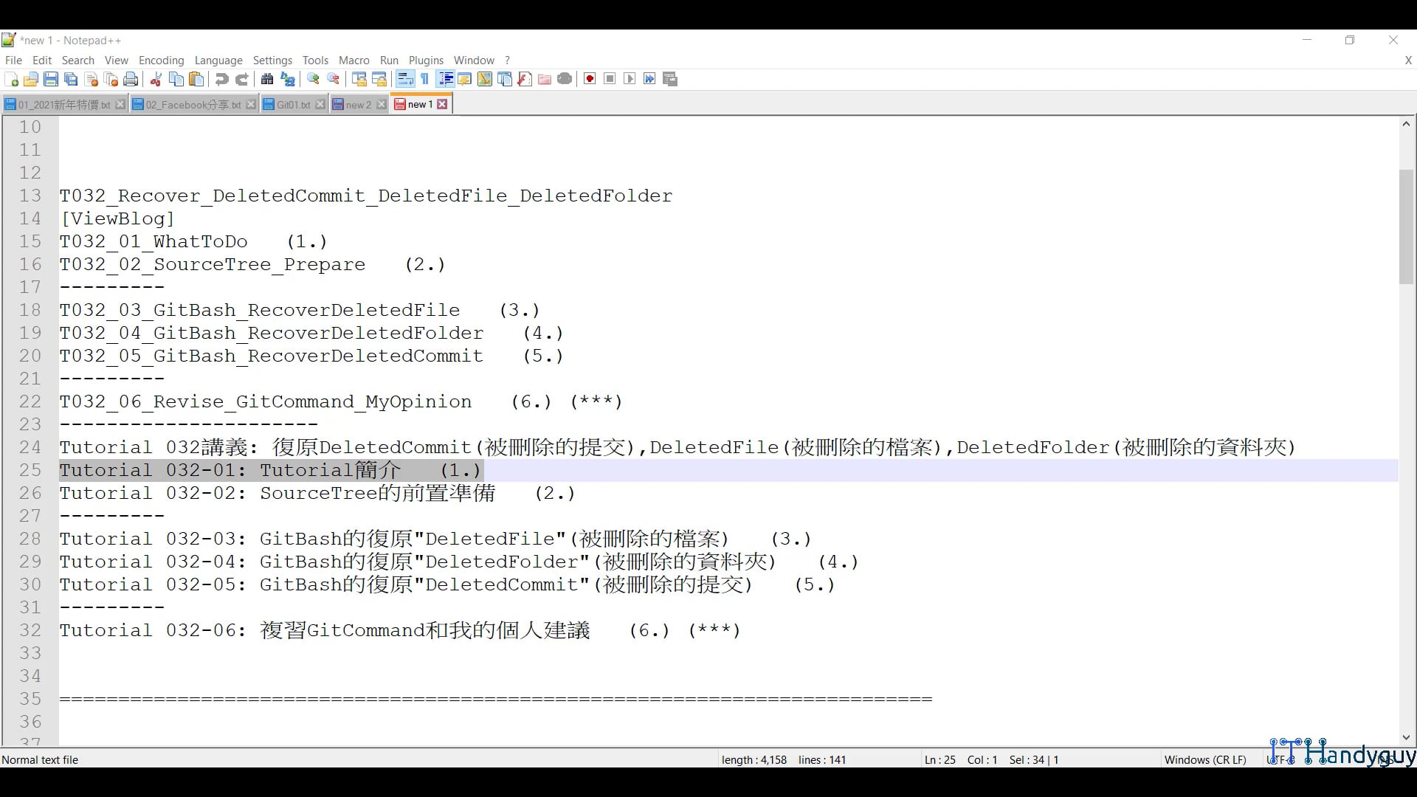Click the down arrow on vertical scrollbar
This screenshot has width=1417, height=797.
1406,737
